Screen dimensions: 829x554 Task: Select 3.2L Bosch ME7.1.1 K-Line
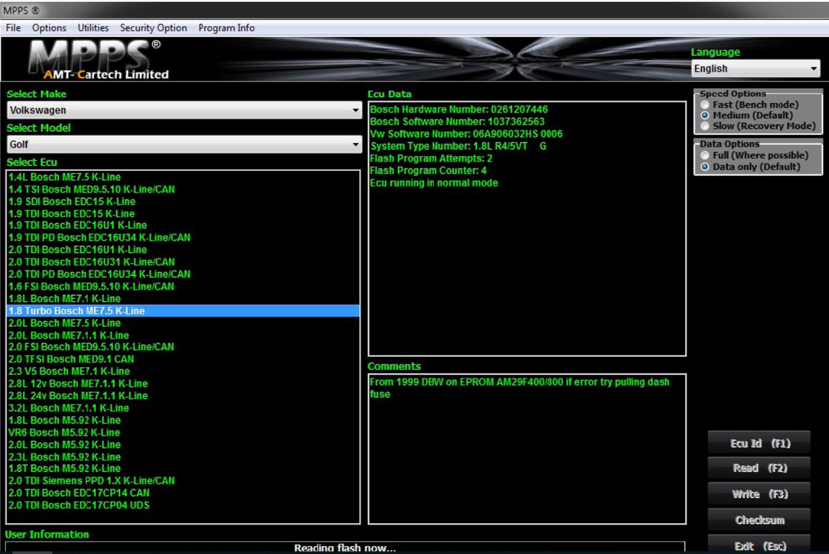point(184,408)
